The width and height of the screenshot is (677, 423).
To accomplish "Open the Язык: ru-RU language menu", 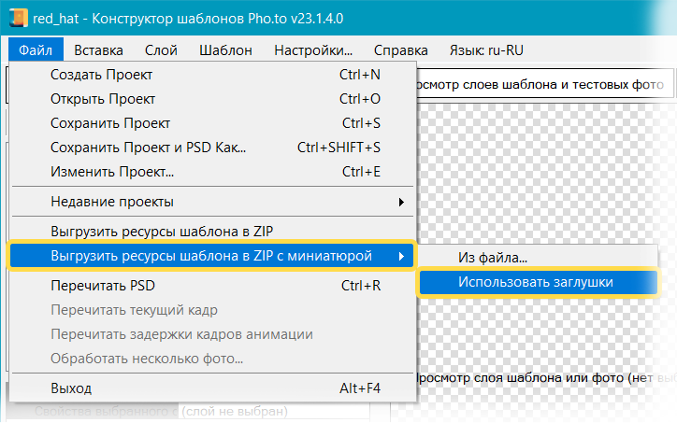I will click(x=487, y=50).
